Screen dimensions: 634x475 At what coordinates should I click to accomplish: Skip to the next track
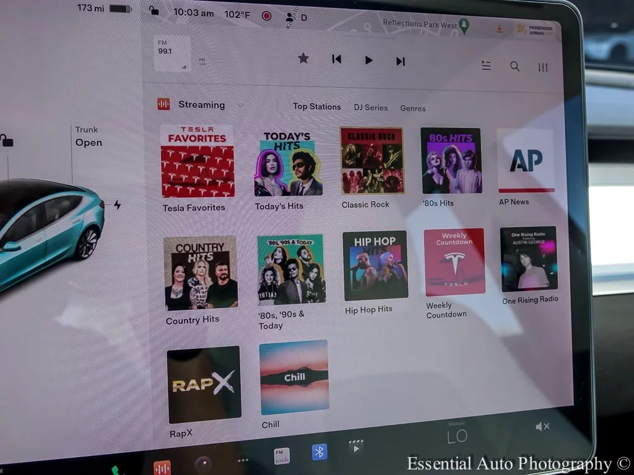(x=401, y=61)
